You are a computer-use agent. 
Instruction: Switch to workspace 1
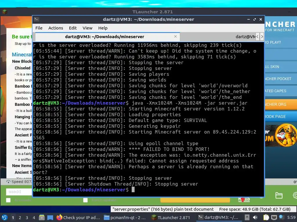(13, 218)
